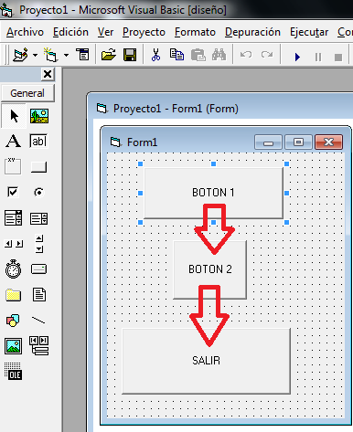This screenshot has width=353, height=432.
Task: Select the CheckBox control tool
Action: point(13,192)
